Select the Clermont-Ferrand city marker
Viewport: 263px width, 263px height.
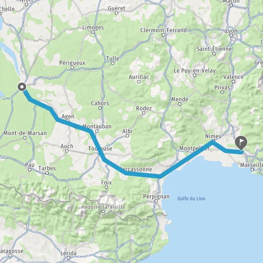[163, 35]
